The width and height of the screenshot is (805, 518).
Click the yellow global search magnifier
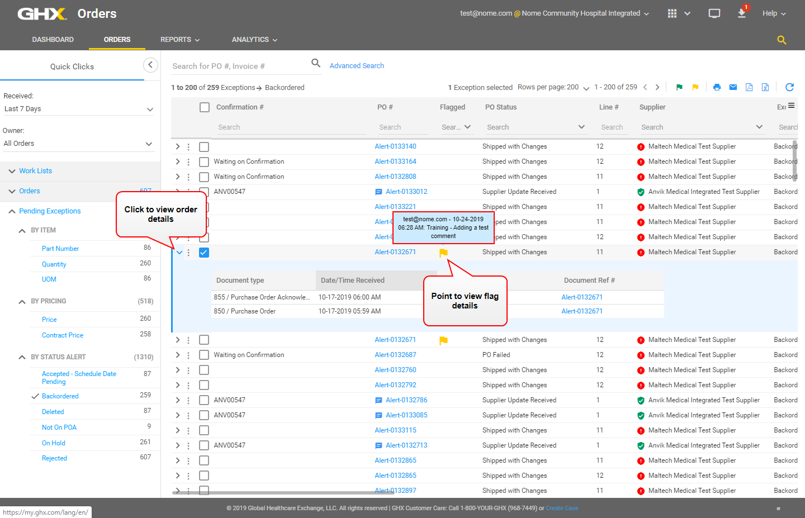(x=782, y=40)
